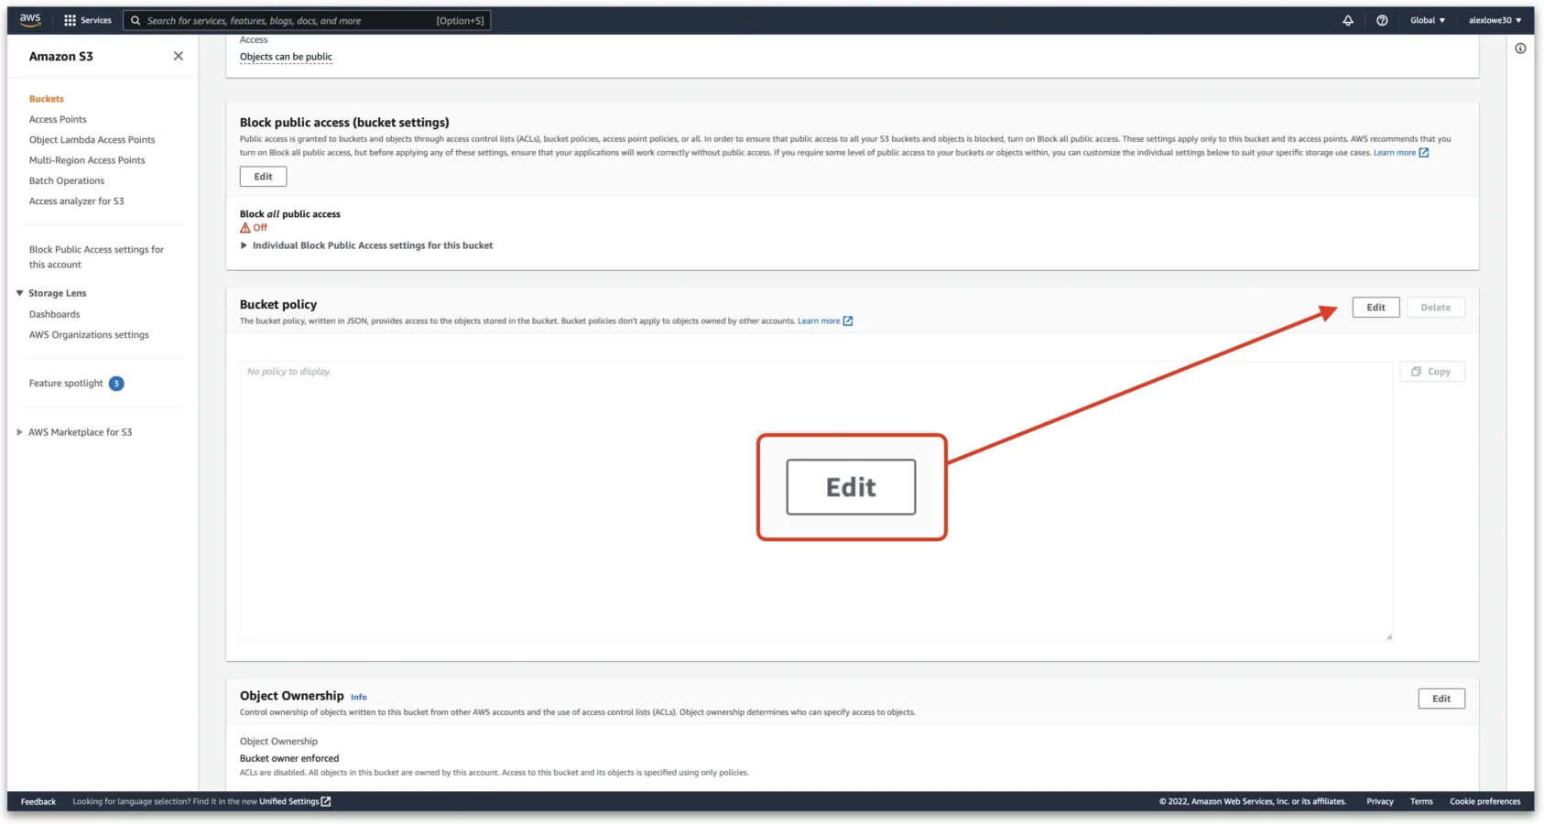Open the info panel icon at right edge
Screen dimensions: 1544x824
[1520, 49]
